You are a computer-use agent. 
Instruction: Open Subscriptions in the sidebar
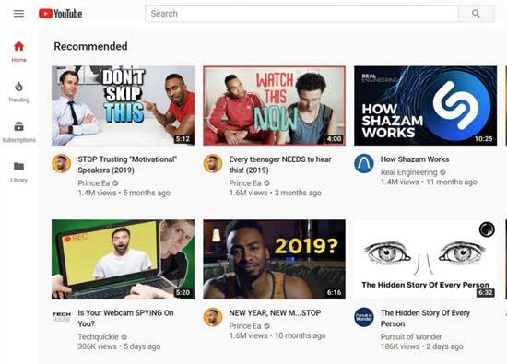click(x=18, y=132)
